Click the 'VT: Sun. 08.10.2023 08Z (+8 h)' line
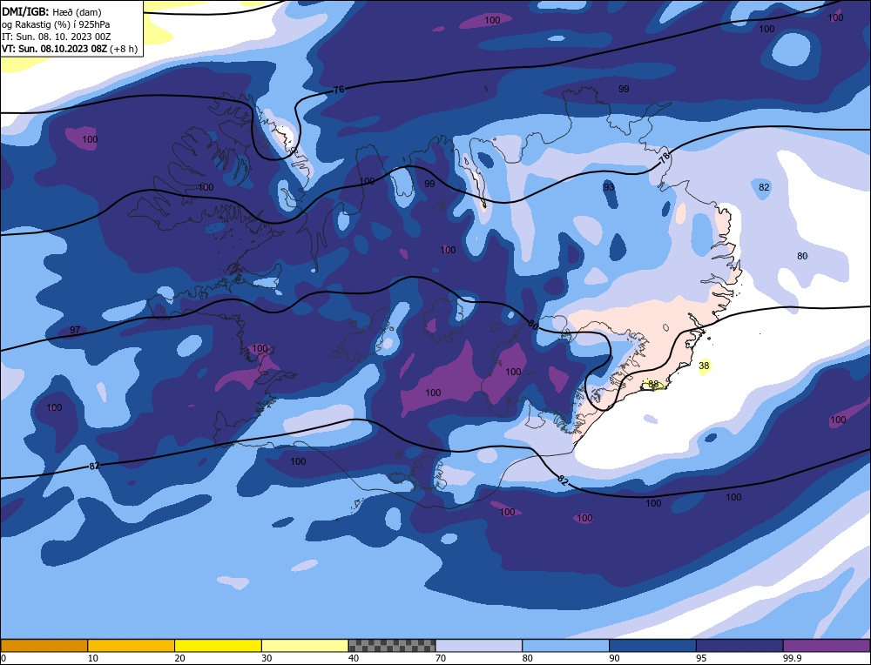The height and width of the screenshot is (665, 871). 70,49
